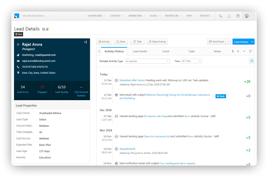The height and width of the screenshot is (177, 268).
Task: Click Lead Owner value Shubhankit Mishra
Action: [50, 113]
